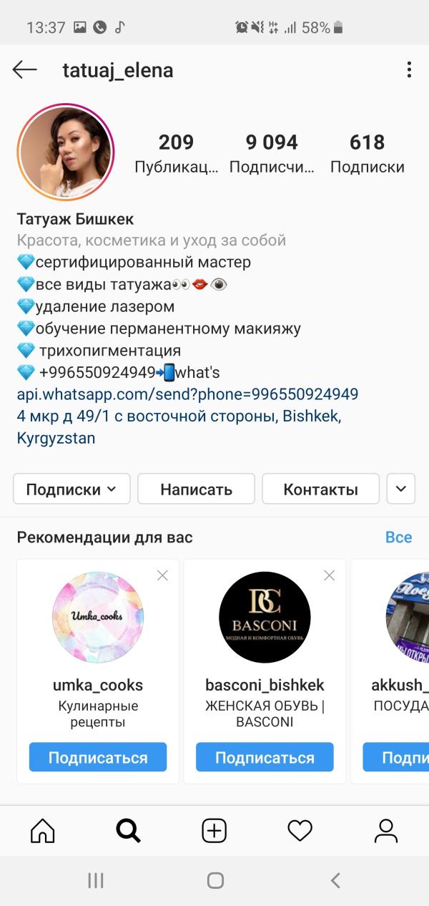The image size is (429, 906).
Task: Tap the new post plus icon
Action: point(214,830)
